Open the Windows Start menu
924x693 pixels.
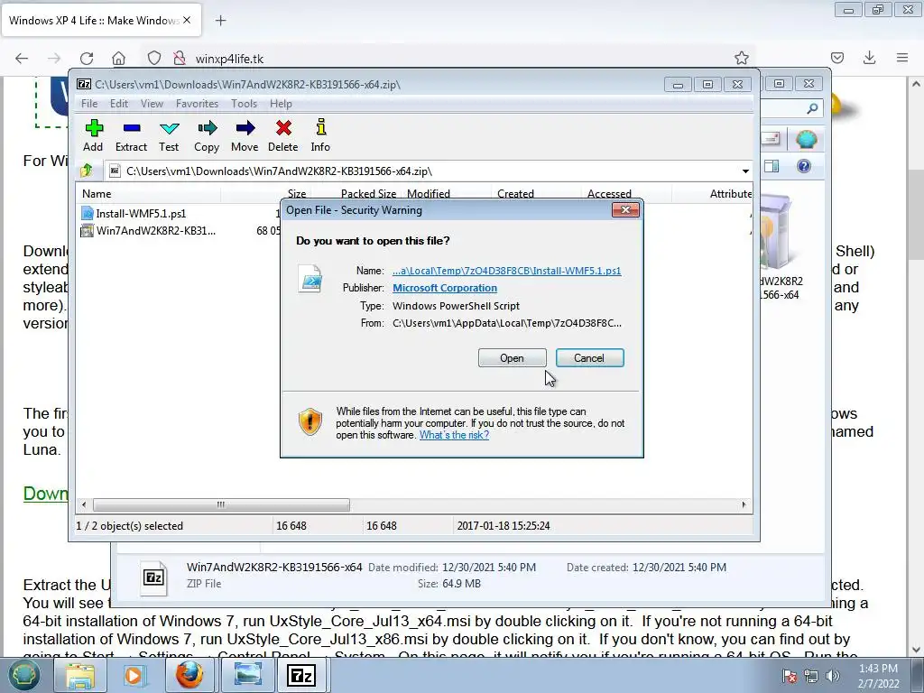coord(23,675)
